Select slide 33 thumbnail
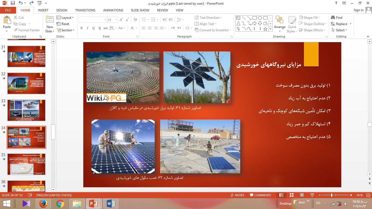The width and height of the screenshot is (372, 209). pyautogui.click(x=26, y=110)
